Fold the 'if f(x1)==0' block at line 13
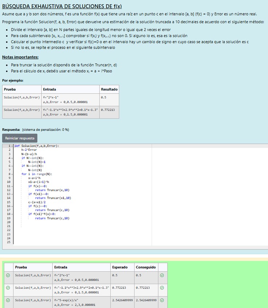Viewport: 268px width, 308px height. click(13, 194)
